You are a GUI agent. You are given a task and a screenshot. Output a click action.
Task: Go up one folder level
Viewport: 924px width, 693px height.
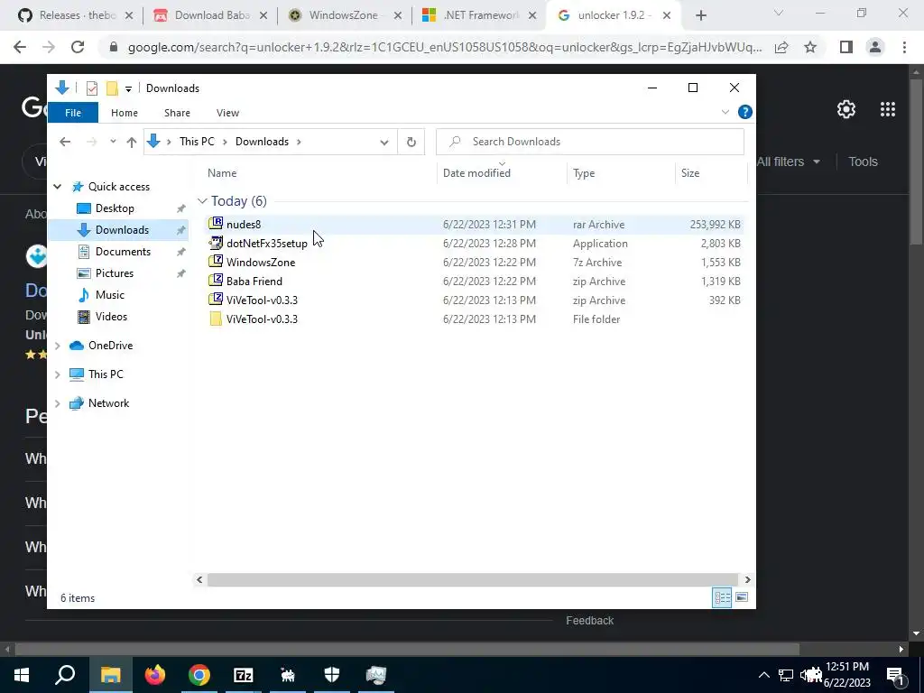(x=132, y=142)
